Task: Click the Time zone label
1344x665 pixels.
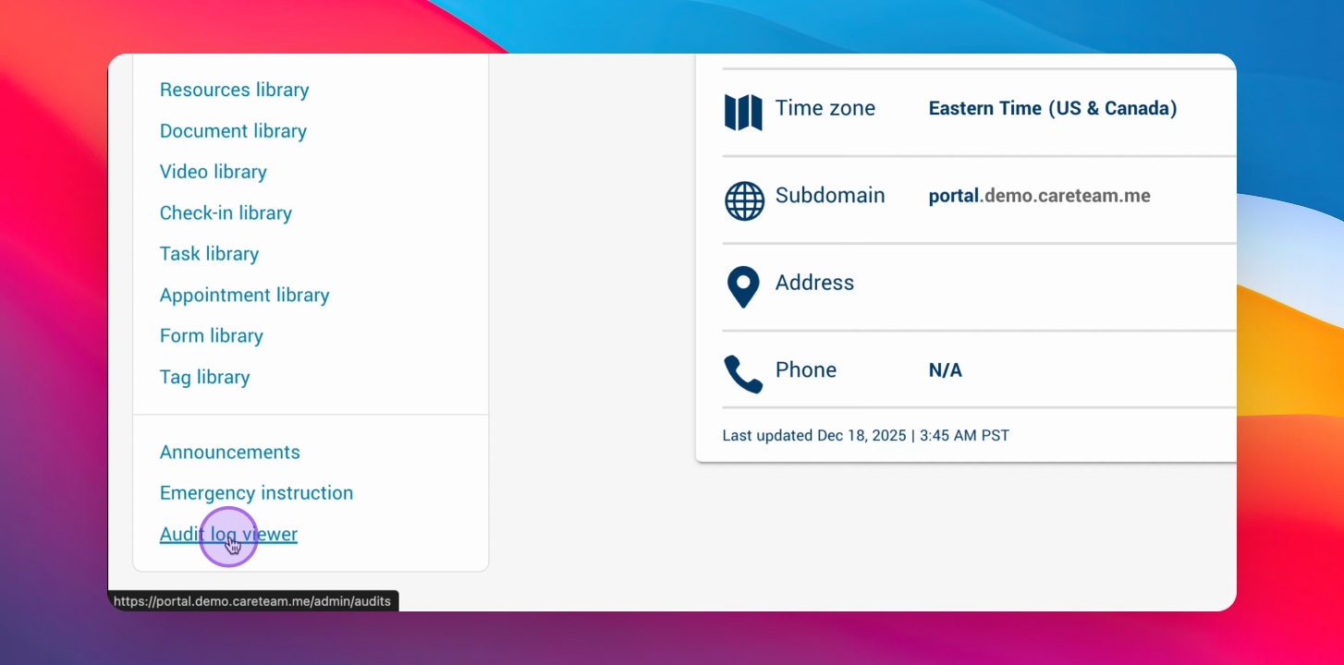Action: [825, 108]
